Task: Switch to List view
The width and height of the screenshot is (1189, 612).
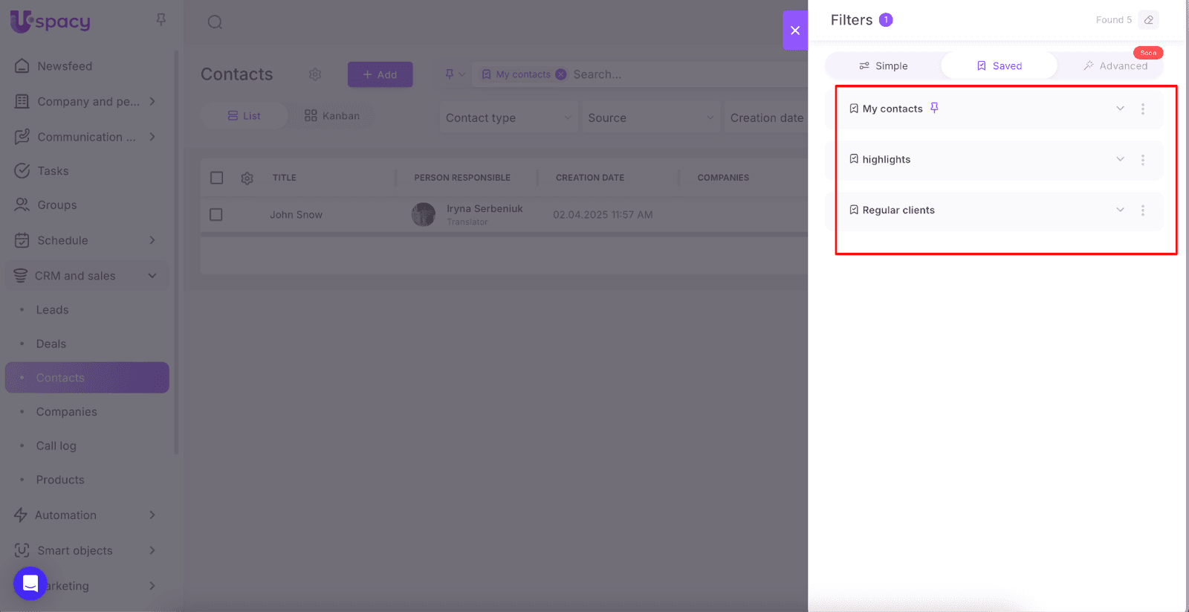Action: pos(244,116)
